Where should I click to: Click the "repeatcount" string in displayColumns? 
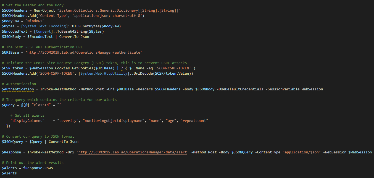(x=194, y=121)
